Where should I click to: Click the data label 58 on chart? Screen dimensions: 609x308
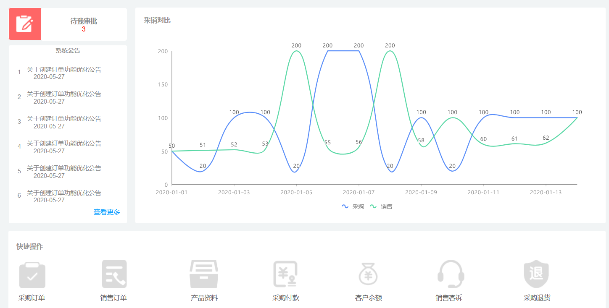coord(421,140)
